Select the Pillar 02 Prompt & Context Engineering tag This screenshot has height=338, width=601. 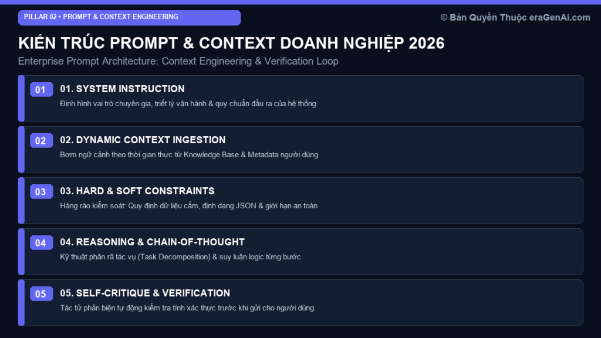pyautogui.click(x=129, y=18)
